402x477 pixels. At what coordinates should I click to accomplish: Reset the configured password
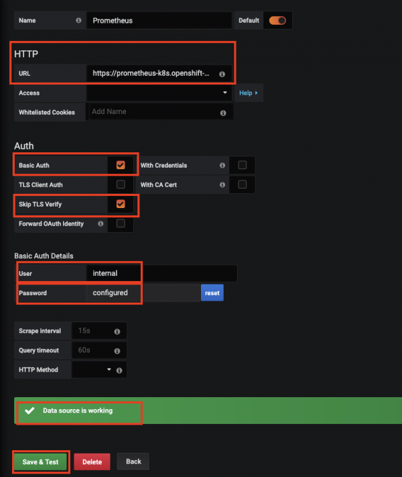pos(212,293)
